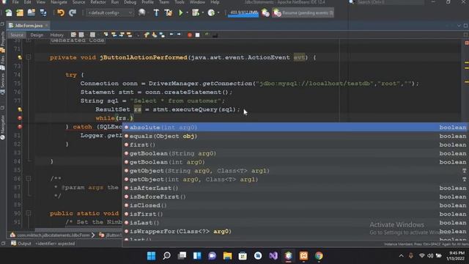Click the Last Edit first editor toolbar icon
469x264 pixels.
[73, 35]
